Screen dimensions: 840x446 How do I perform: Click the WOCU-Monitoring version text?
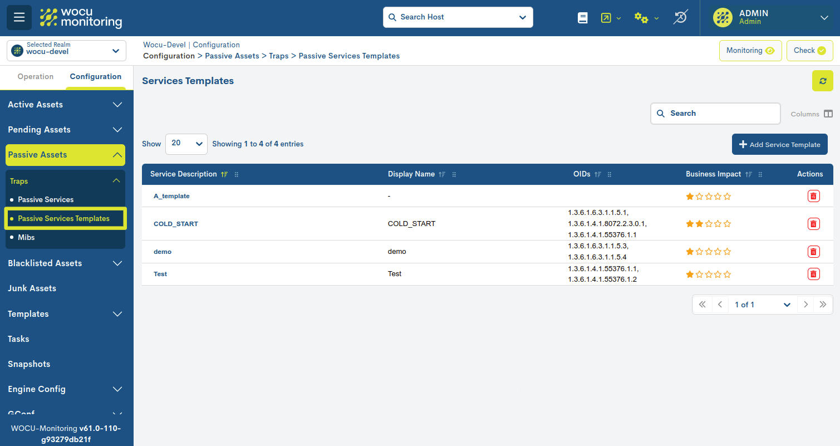coord(66,434)
